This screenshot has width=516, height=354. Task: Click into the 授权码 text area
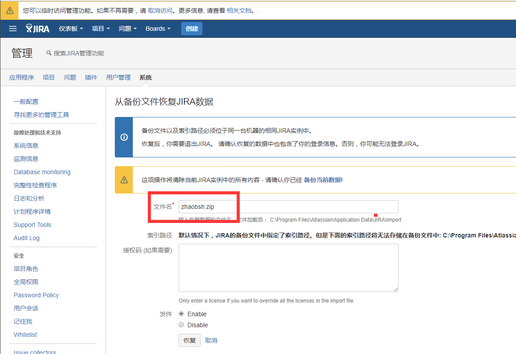pos(288,267)
